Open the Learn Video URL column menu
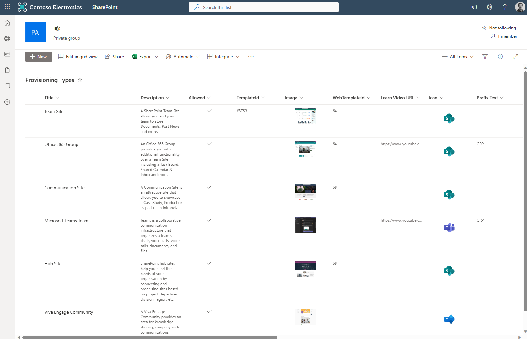The width and height of the screenshot is (527, 339). click(x=401, y=98)
